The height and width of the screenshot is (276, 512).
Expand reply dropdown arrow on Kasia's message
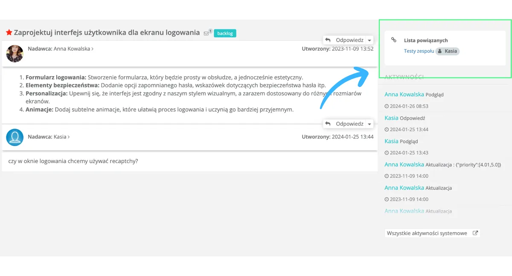coord(369,124)
